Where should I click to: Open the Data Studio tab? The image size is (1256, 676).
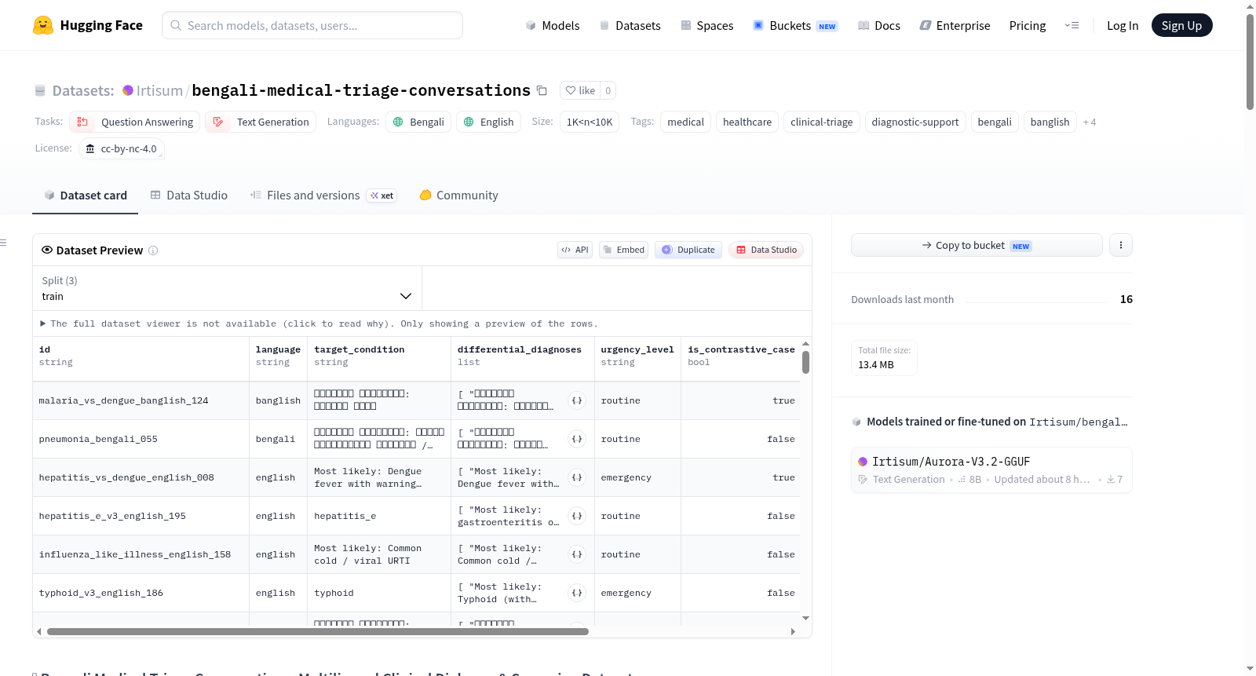tap(188, 195)
